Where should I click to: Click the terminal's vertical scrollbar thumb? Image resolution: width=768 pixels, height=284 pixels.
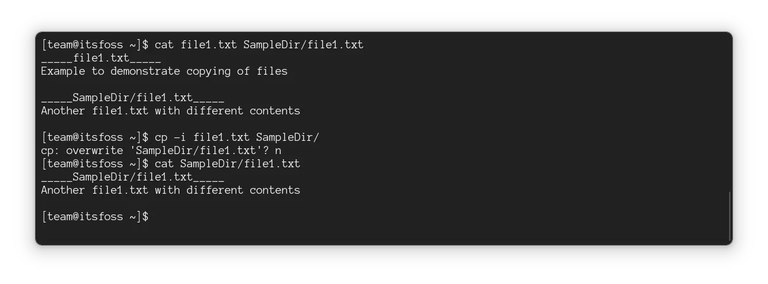point(729,216)
